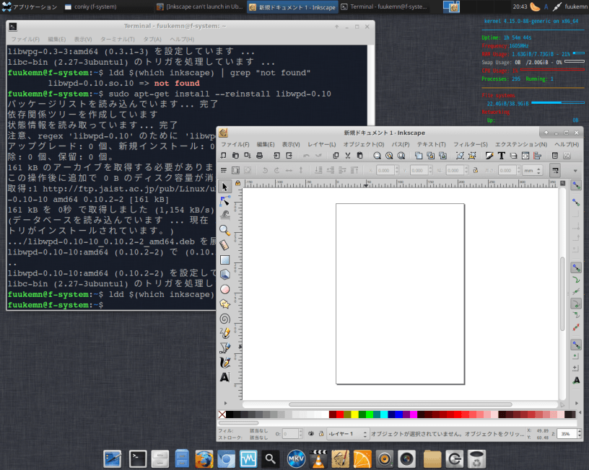Image resolution: width=589 pixels, height=470 pixels.
Task: Switch to Terminal fuukemn taskbar button
Action: tap(384, 6)
